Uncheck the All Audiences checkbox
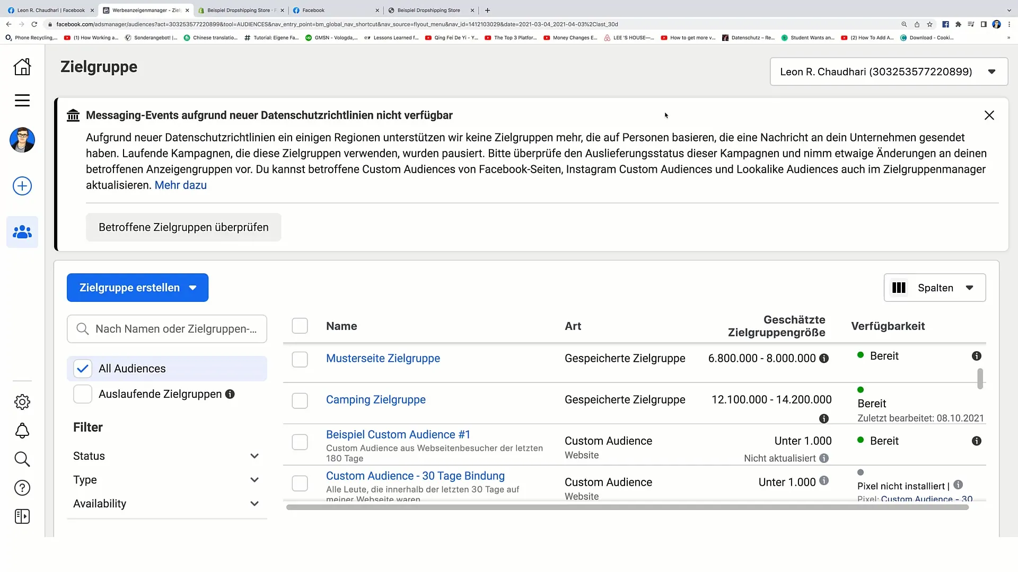The image size is (1018, 572). pyautogui.click(x=83, y=369)
